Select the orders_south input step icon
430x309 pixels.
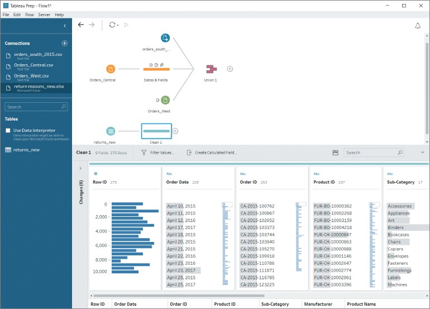point(165,38)
